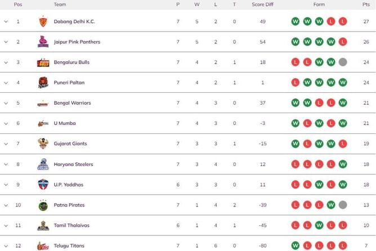376x251 pixels.
Task: Sort table by Pts column header
Action: coord(366,5)
